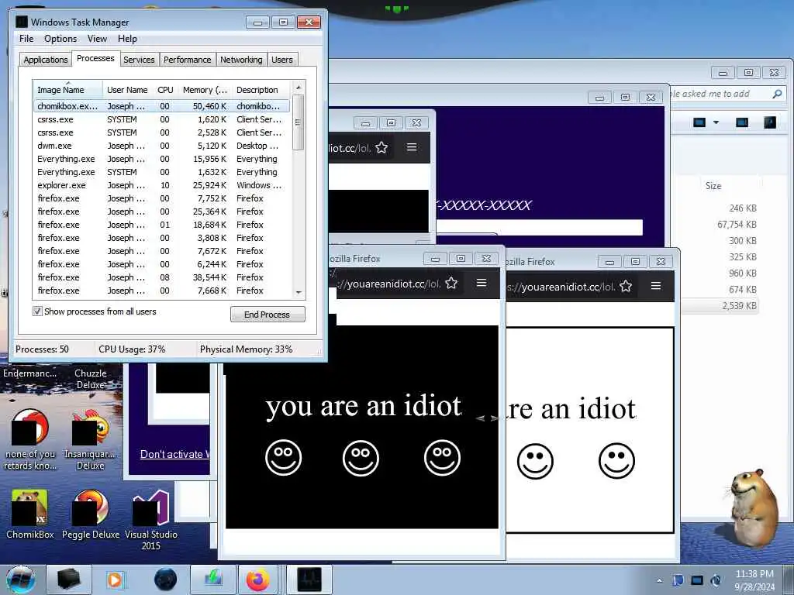The height and width of the screenshot is (595, 794).
Task: Change view icon in the Explorer window
Action: (x=699, y=122)
